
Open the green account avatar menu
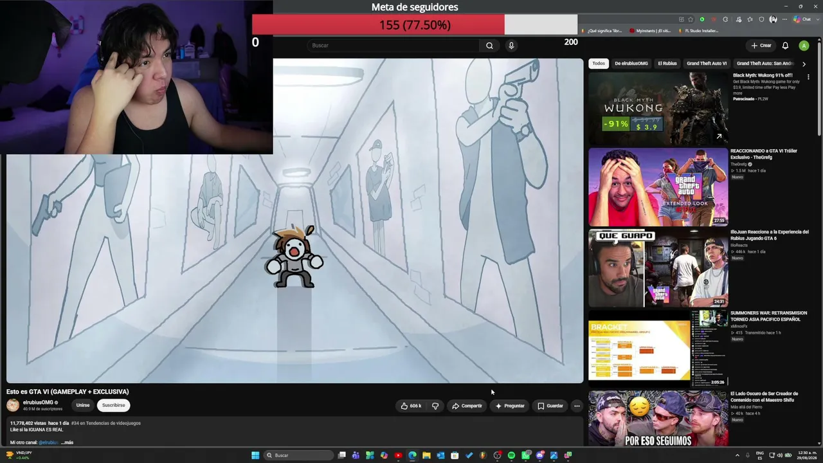804,46
